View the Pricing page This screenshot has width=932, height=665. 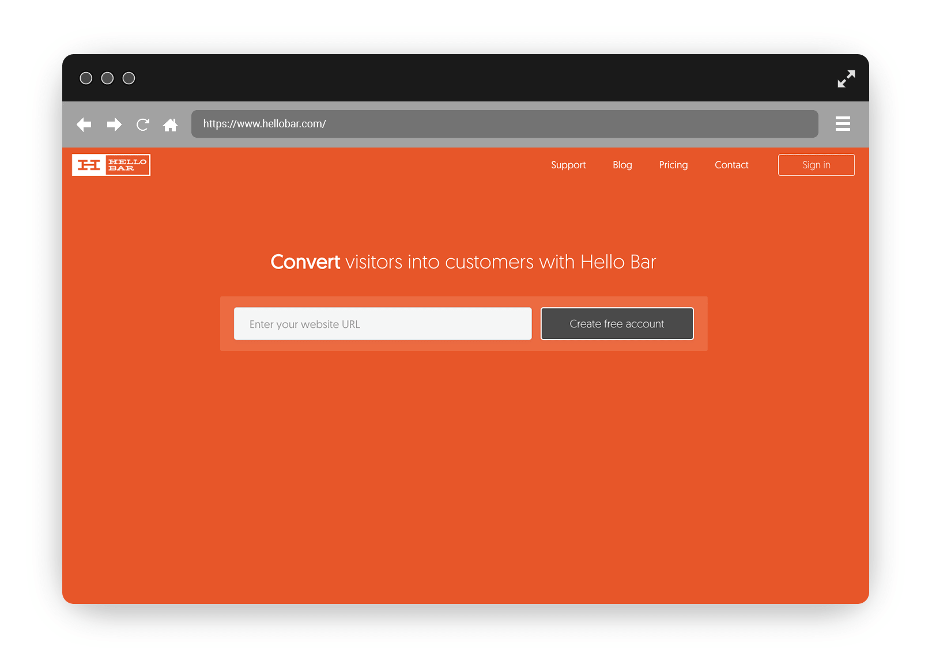tap(673, 165)
